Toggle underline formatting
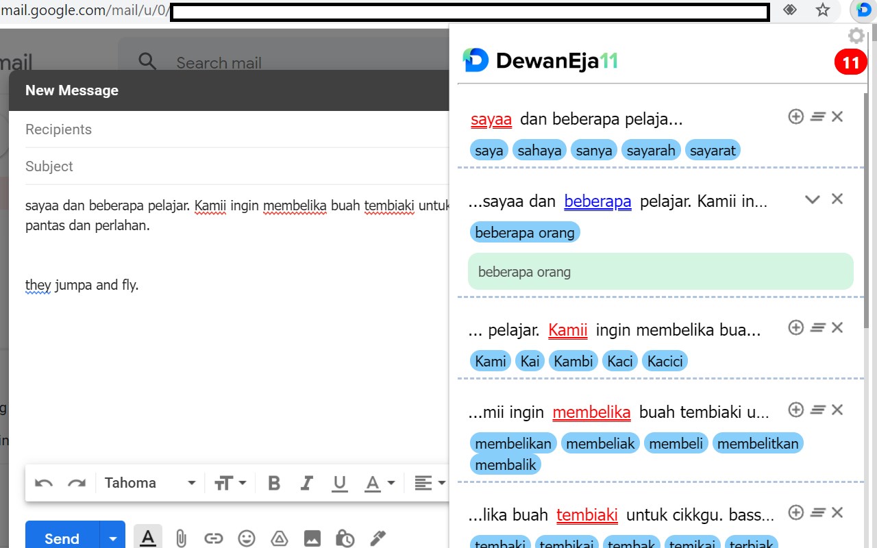The width and height of the screenshot is (877, 548). [339, 483]
